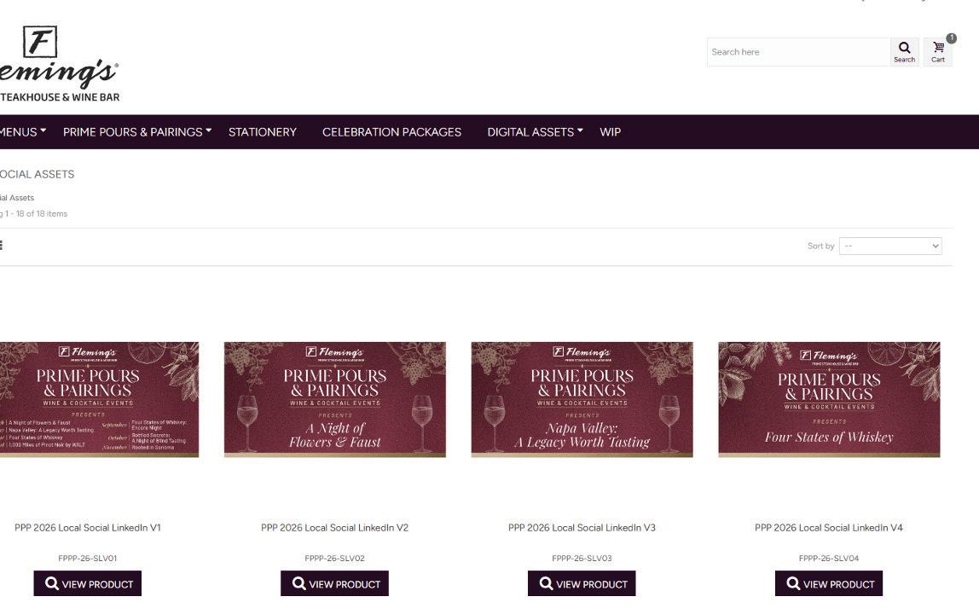Switch to list view layout icon
Image resolution: width=979 pixels, height=614 pixels.
pyautogui.click(x=1, y=245)
